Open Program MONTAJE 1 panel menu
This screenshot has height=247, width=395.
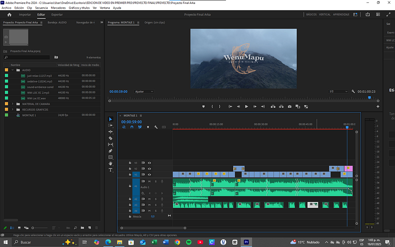point(138,23)
